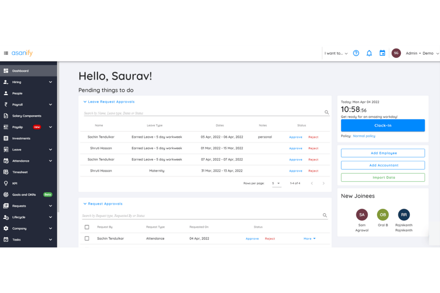Click the Attendance icon in the sidebar
The height and width of the screenshot is (293, 440).
point(6,161)
